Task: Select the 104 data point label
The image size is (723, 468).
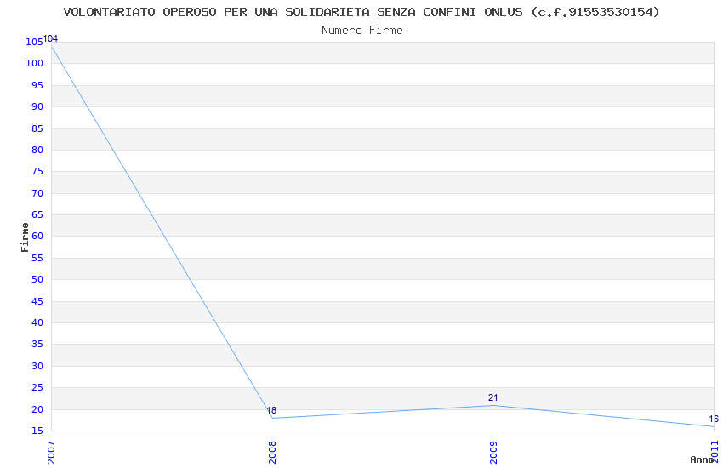Action: point(50,39)
